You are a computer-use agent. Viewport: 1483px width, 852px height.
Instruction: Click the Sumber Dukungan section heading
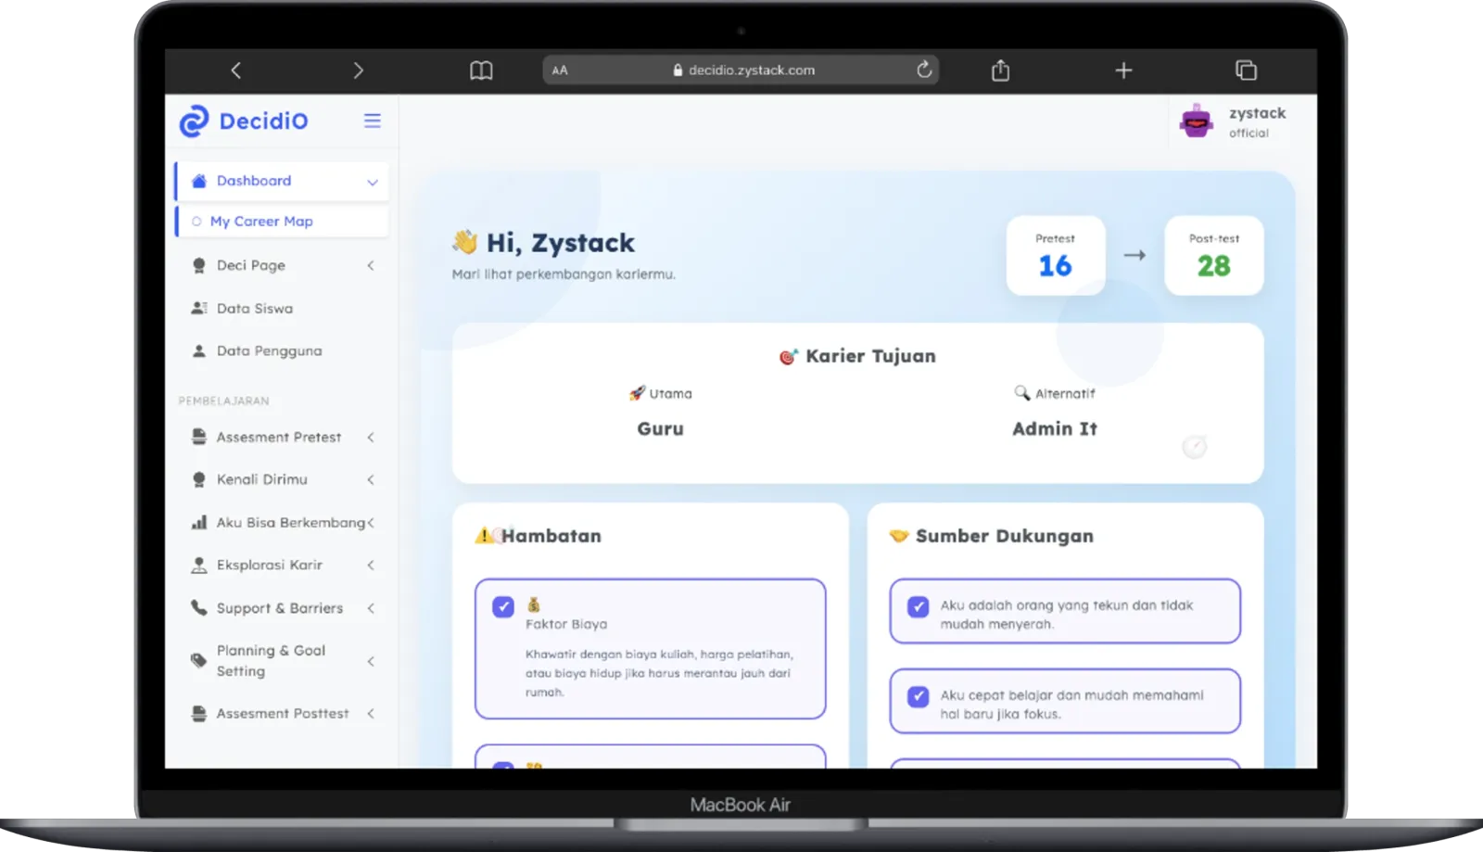tap(1005, 536)
